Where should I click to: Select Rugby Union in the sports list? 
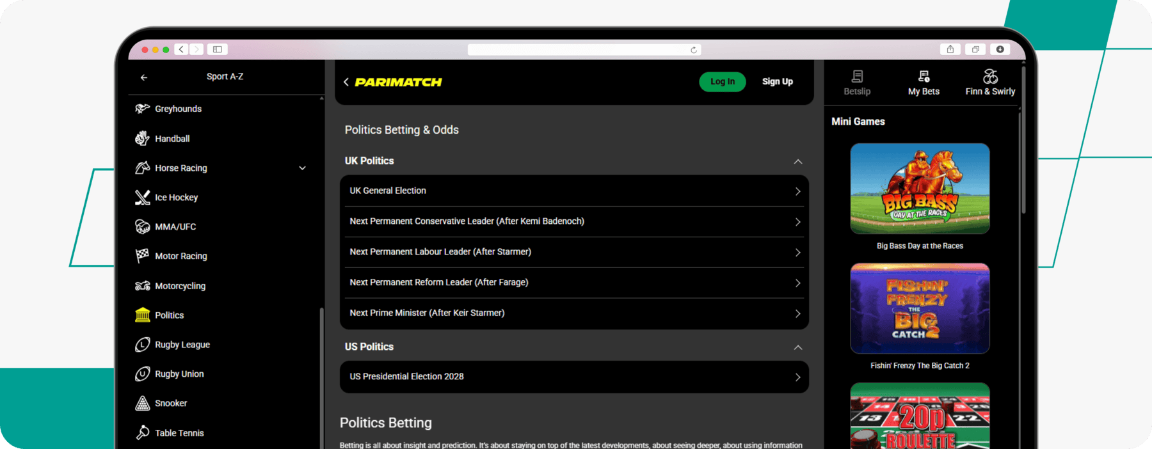179,374
